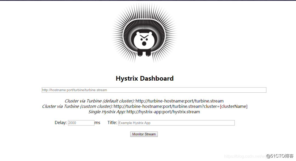Click the Hystrix Dashboard heading
The image size is (296, 161).
(145, 78)
